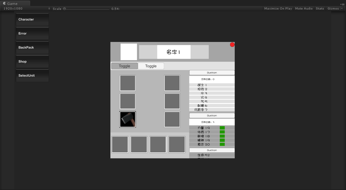Click the 可用点数: 3 label
This screenshot has height=190, width=346.
click(208, 122)
